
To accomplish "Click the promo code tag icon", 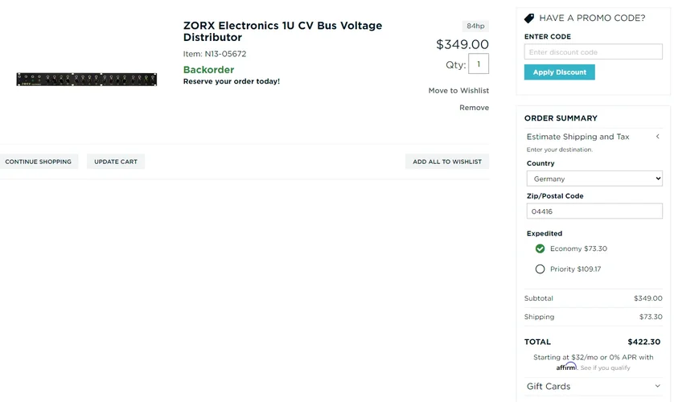I will click(529, 18).
